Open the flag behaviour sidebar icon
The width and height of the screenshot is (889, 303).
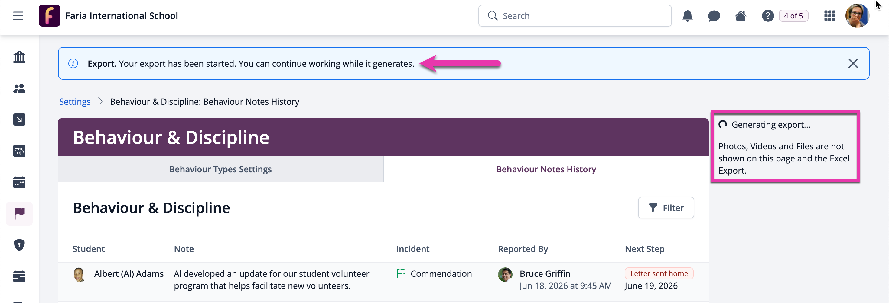click(19, 213)
